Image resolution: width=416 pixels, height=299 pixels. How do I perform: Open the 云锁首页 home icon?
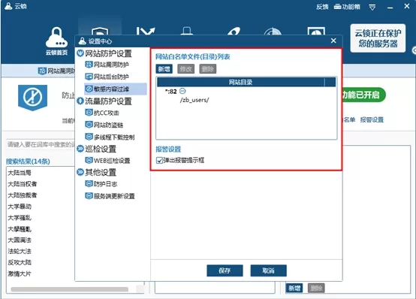[x=56, y=41]
